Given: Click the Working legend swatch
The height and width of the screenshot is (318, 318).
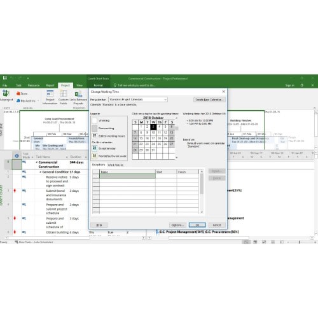Looking at the screenshot, I should click(x=95, y=121).
